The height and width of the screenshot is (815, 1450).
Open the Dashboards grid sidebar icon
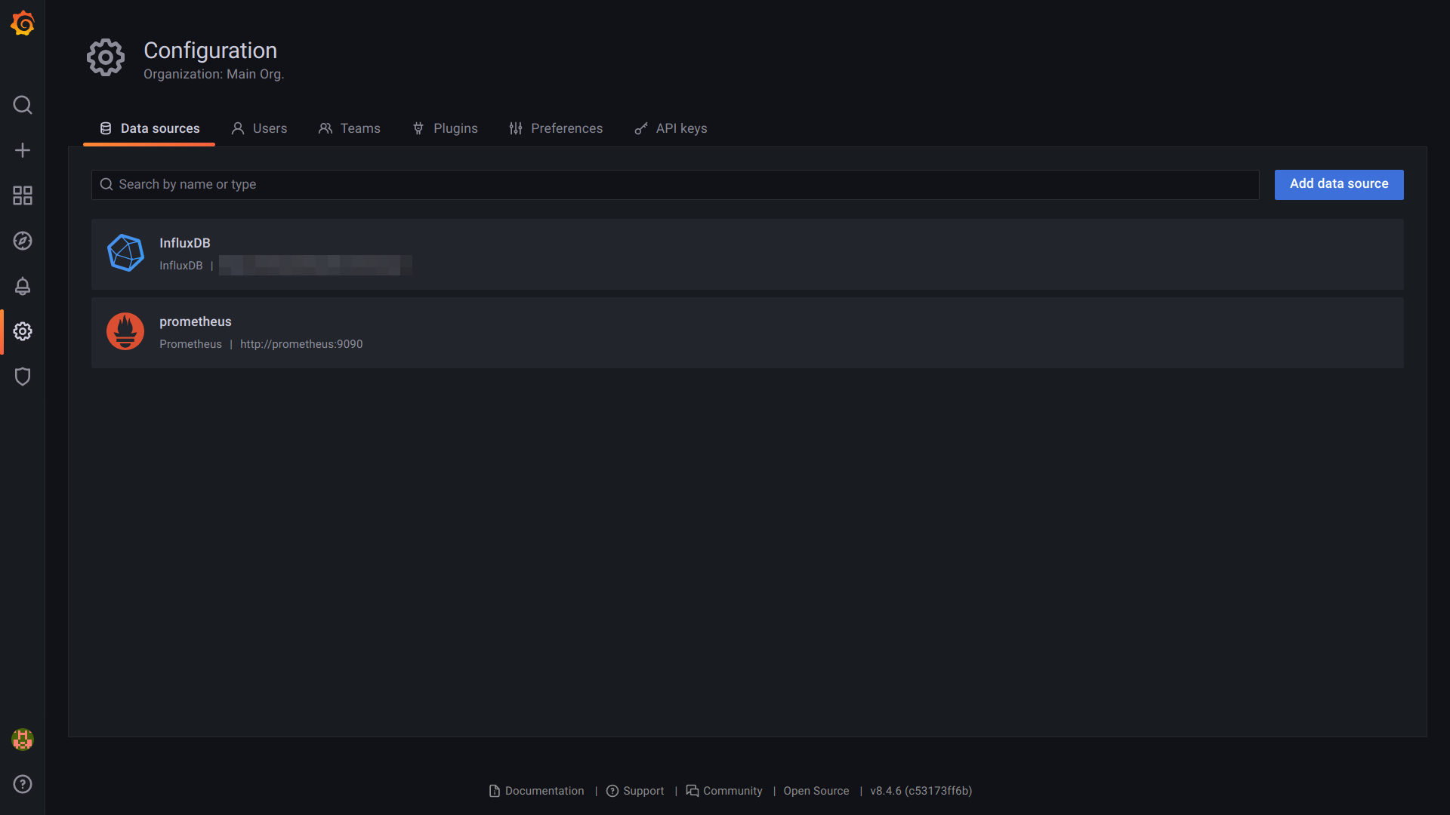pos(23,195)
